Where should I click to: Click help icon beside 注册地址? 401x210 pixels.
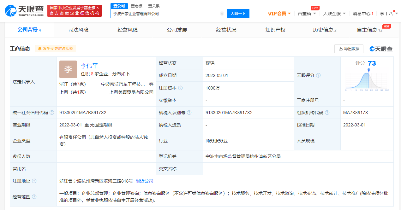coord(34,181)
